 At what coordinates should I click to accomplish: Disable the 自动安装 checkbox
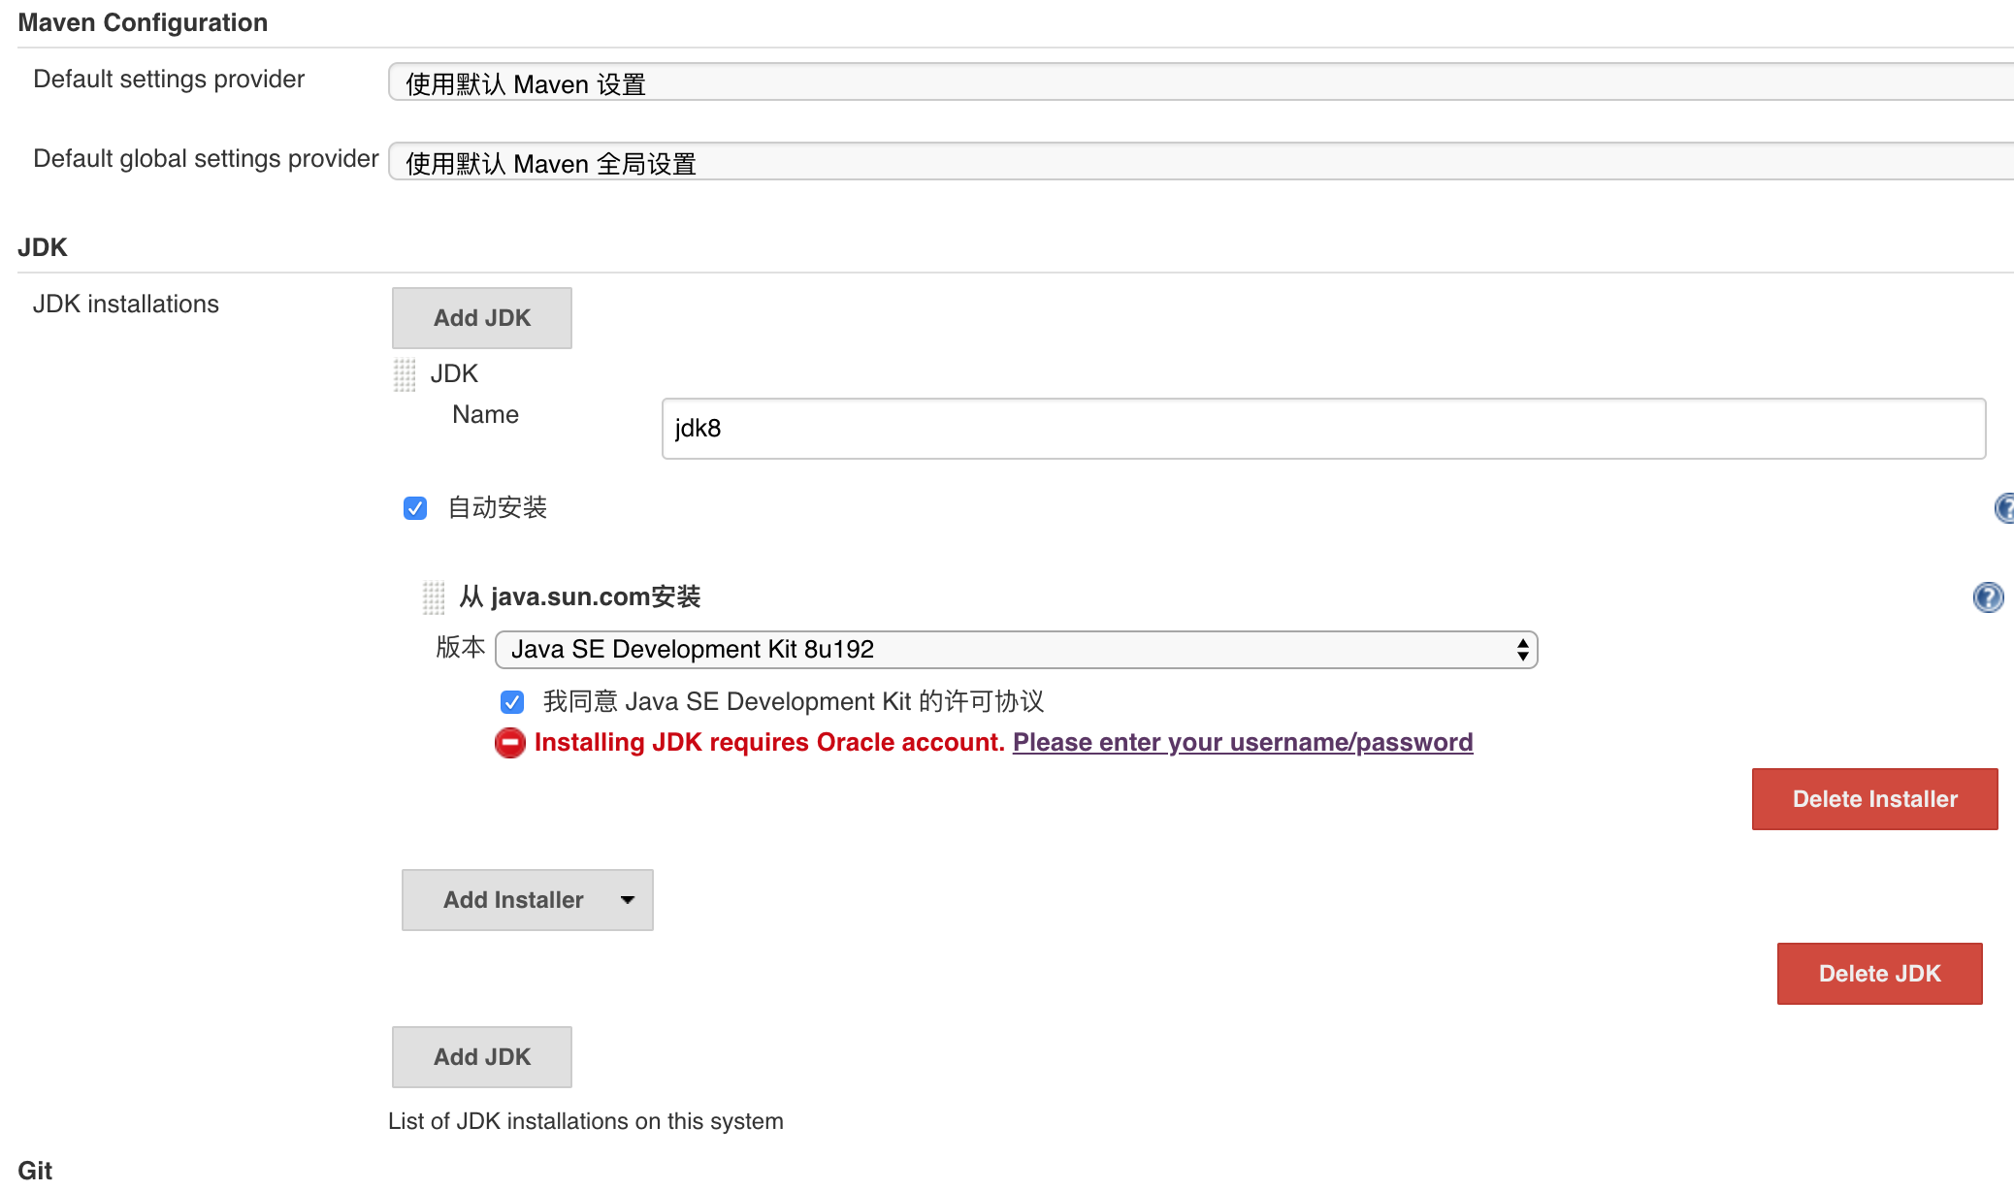coord(415,507)
